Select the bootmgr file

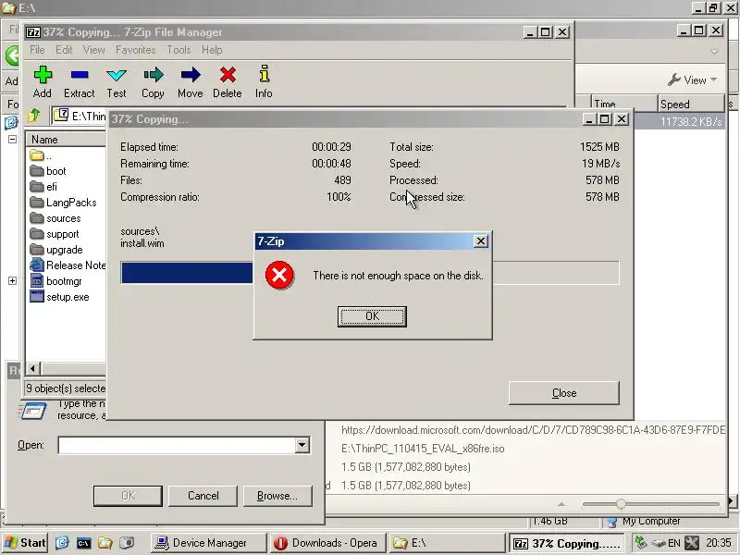pyautogui.click(x=55, y=281)
